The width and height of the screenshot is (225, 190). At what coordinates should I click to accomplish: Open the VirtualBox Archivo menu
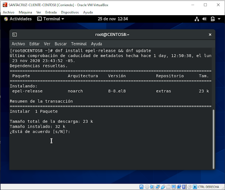coord(8,12)
